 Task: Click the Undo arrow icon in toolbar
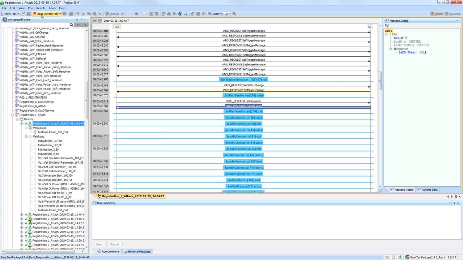tap(77, 14)
